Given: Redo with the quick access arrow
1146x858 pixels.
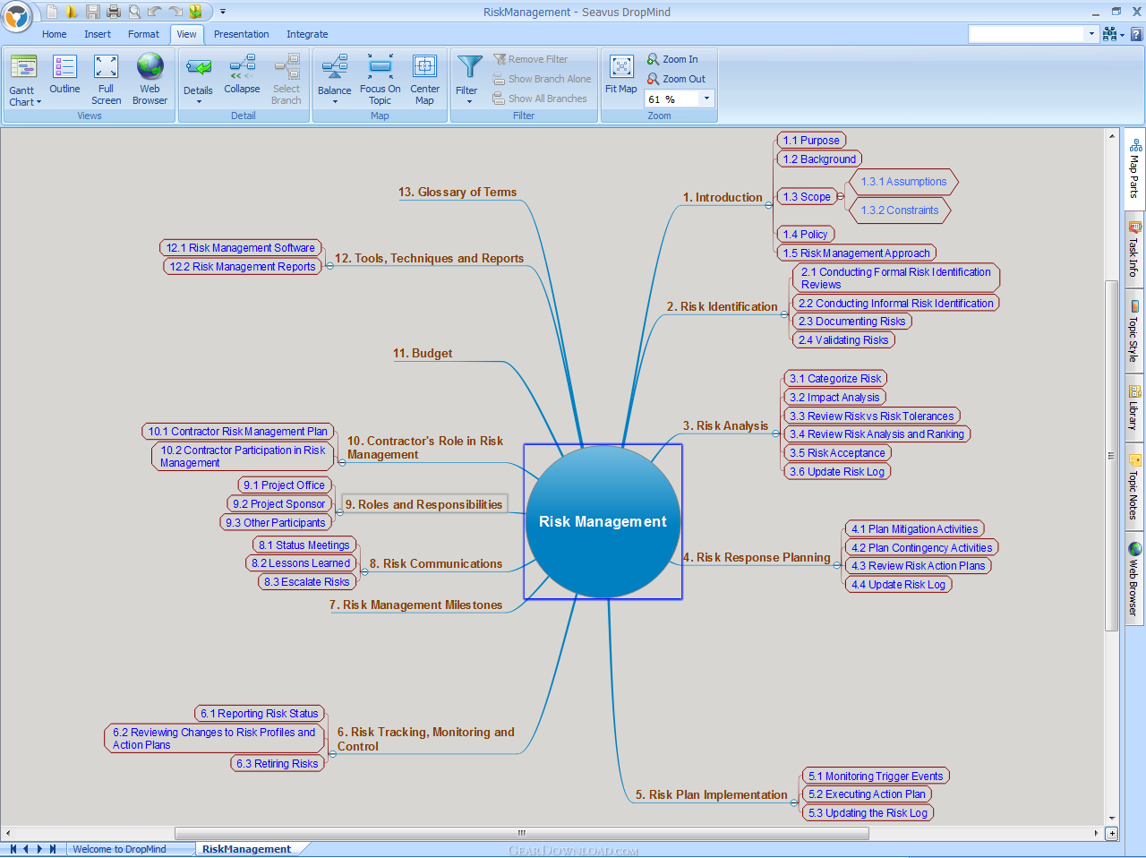Looking at the screenshot, I should click(x=175, y=12).
